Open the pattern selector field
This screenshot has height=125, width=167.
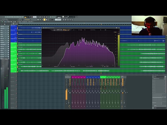(x=58, y=20)
